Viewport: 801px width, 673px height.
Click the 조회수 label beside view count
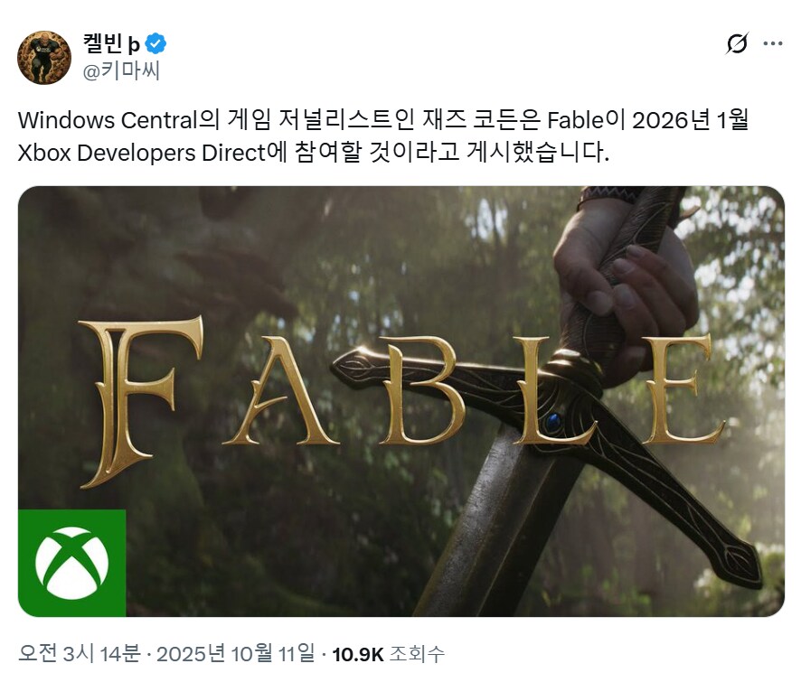(417, 654)
